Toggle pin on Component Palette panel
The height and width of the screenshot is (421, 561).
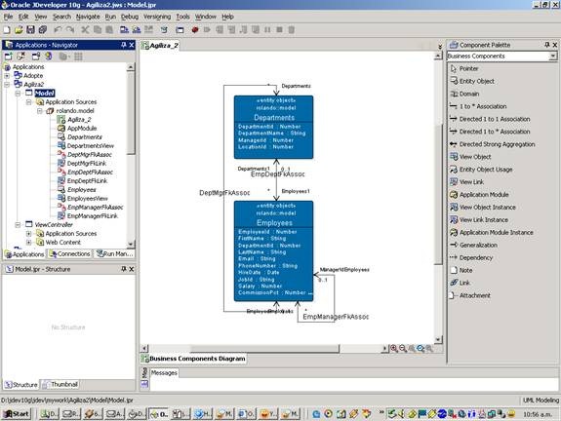point(546,45)
